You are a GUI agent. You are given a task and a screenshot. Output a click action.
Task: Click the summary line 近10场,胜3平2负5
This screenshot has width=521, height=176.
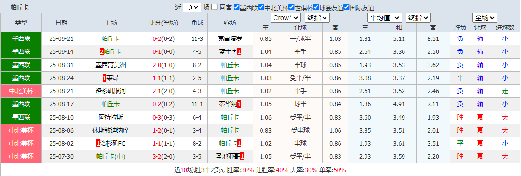260,170
